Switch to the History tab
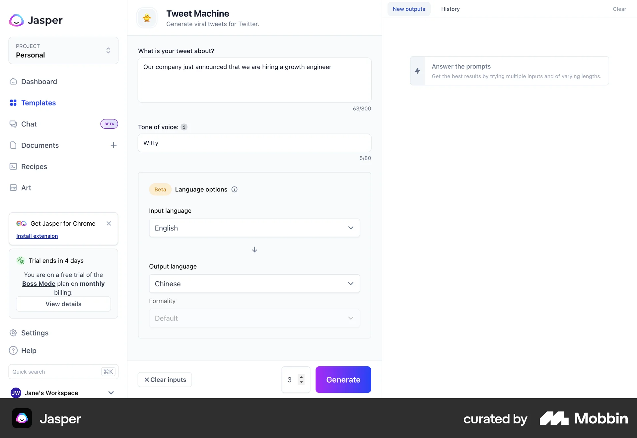 click(x=450, y=9)
